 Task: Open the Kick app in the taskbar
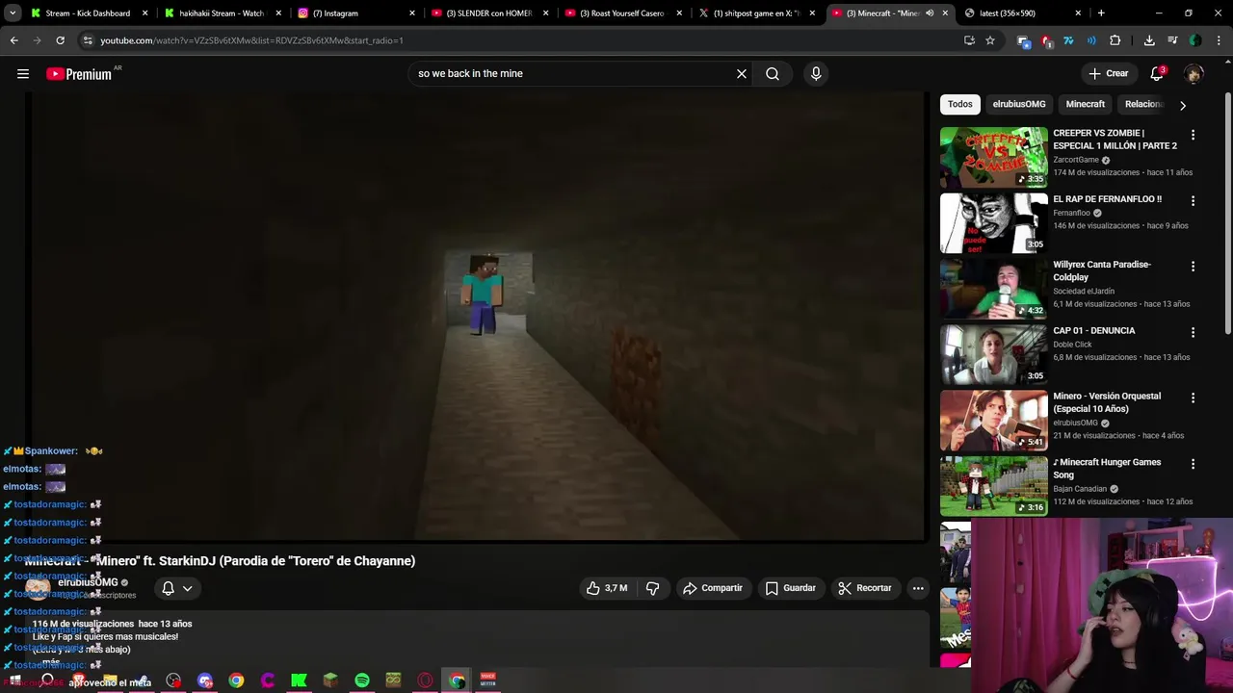click(299, 680)
